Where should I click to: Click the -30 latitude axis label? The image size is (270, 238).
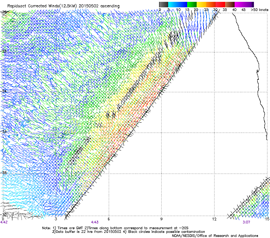pos(3,215)
